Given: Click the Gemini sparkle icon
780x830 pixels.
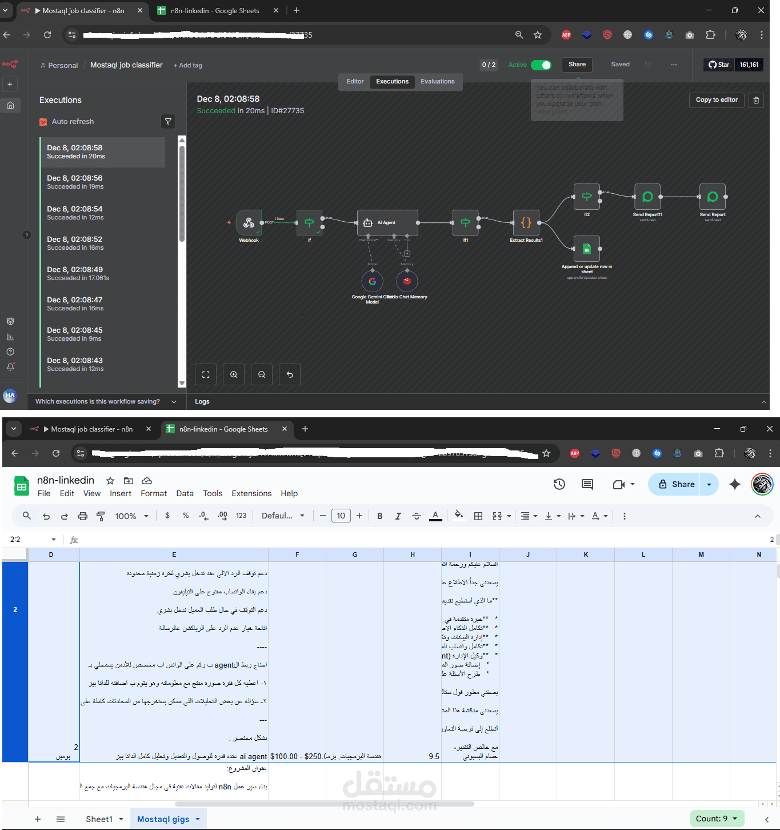Looking at the screenshot, I should [734, 484].
